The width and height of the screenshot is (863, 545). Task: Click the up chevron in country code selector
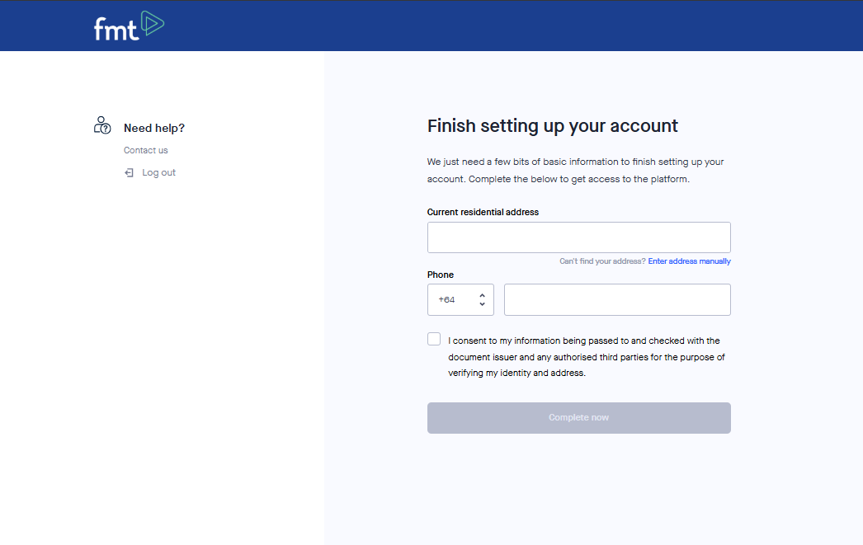click(482, 295)
